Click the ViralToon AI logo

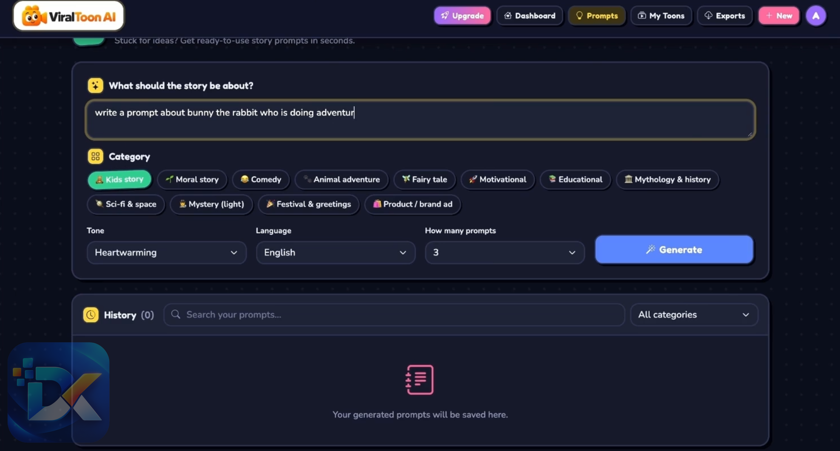pos(68,16)
